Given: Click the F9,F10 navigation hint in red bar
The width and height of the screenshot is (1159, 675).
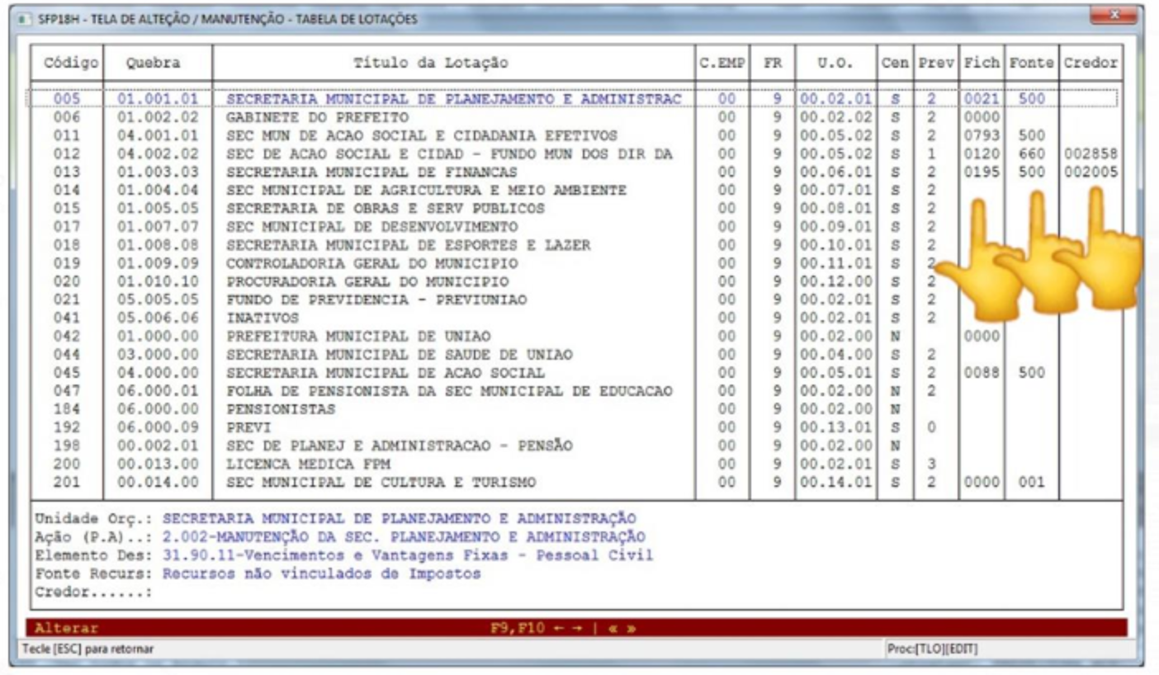Looking at the screenshot, I should click(x=565, y=628).
